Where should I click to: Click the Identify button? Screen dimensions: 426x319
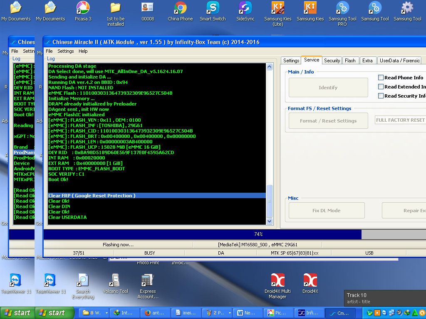[328, 88]
